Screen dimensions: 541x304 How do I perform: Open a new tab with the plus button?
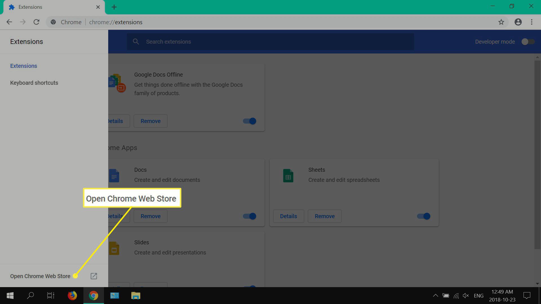pyautogui.click(x=114, y=7)
